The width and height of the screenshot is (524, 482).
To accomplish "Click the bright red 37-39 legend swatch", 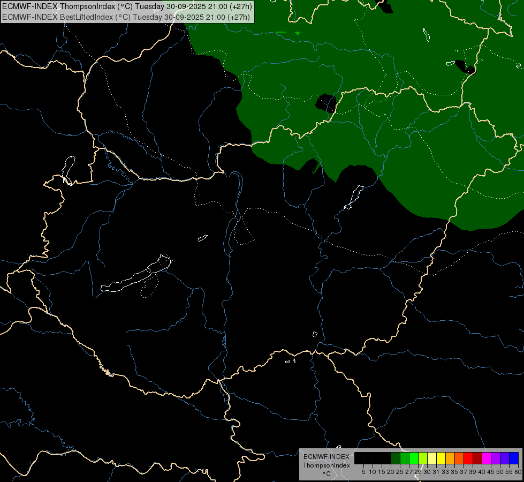I will point(468,458).
